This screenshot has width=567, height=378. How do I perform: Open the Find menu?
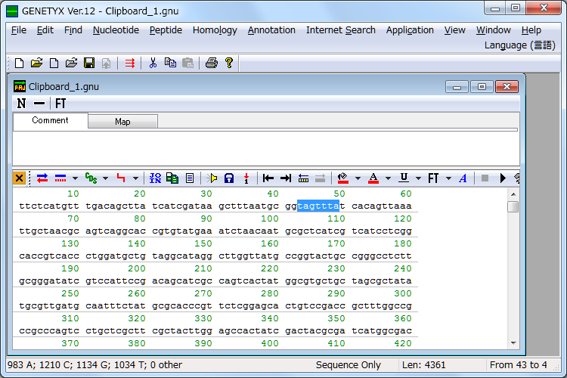(x=73, y=30)
